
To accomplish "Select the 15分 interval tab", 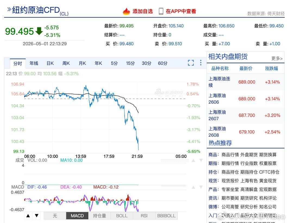I will click(130, 63).
